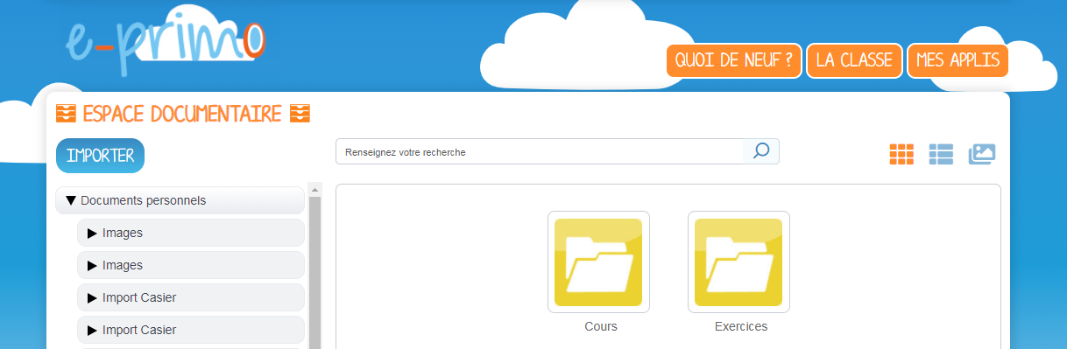Select Documents personnels in the tree
The width and height of the screenshot is (1067, 349).
(x=180, y=200)
